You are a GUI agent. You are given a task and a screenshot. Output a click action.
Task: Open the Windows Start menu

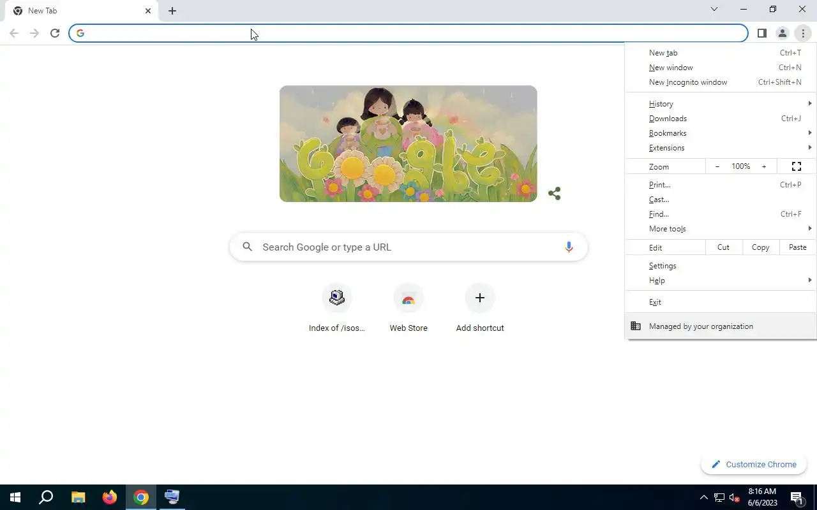pos(15,497)
